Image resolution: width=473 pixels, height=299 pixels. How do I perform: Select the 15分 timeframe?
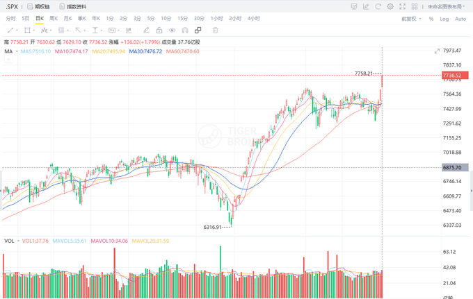point(182,18)
